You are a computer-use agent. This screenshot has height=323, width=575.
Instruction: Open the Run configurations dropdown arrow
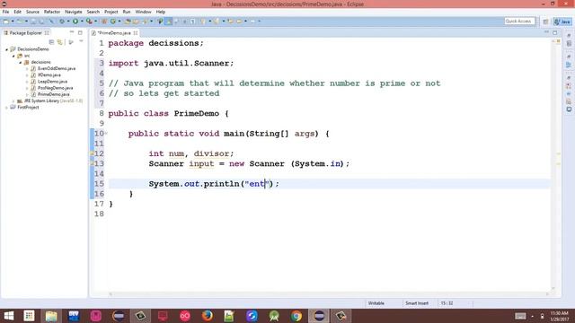pos(82,22)
